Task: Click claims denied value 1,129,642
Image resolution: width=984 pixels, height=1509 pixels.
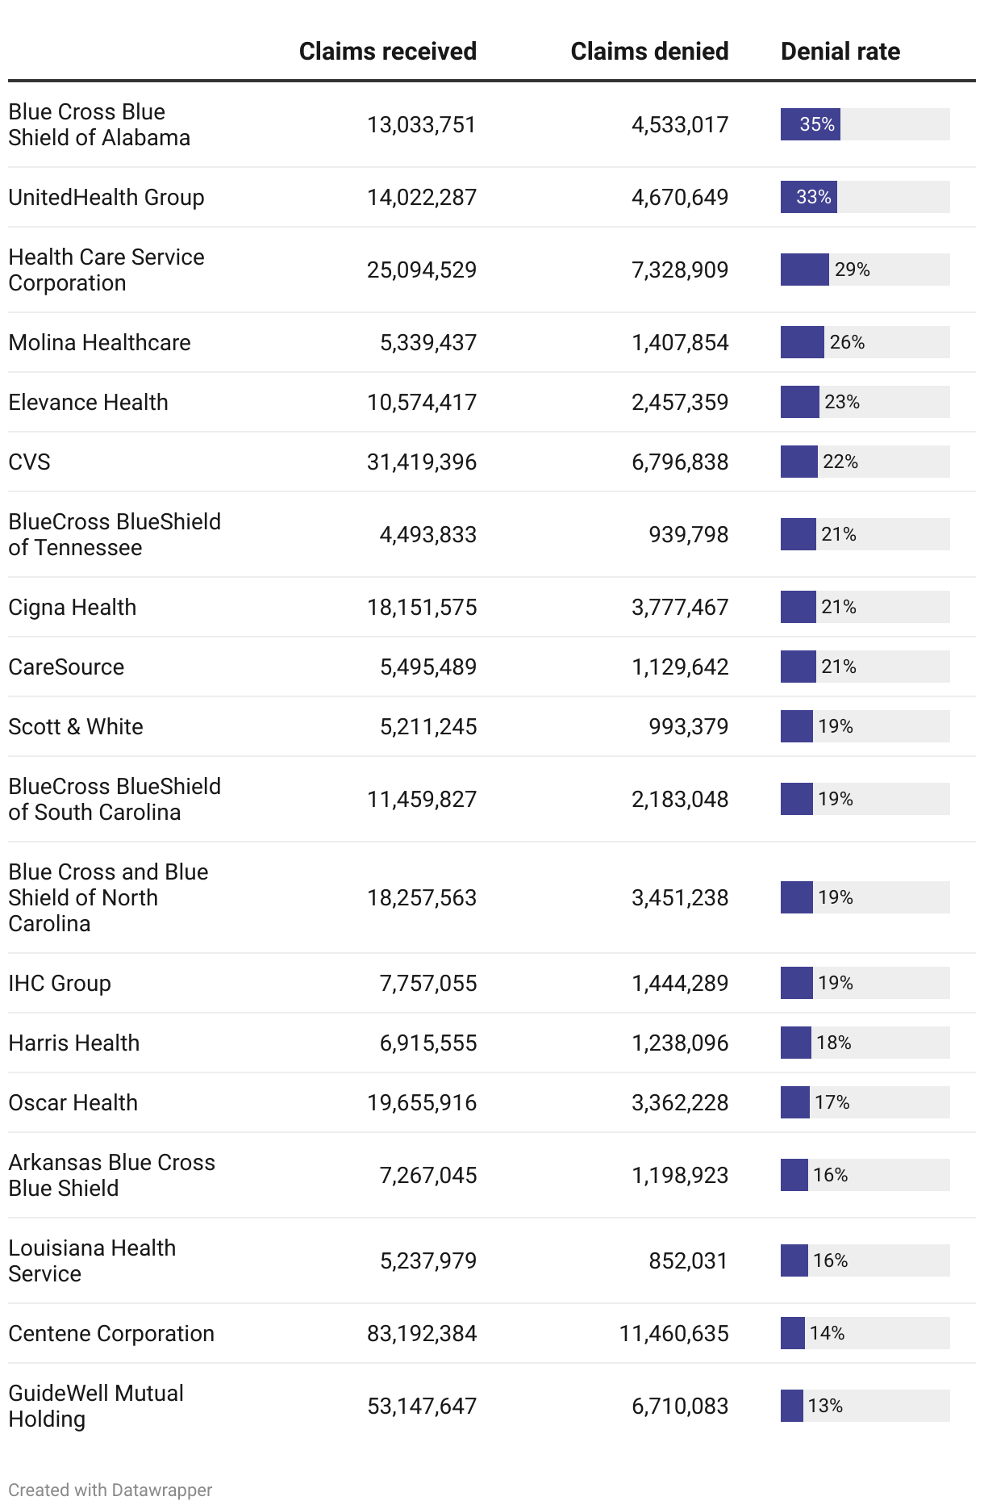Action: pyautogui.click(x=680, y=667)
